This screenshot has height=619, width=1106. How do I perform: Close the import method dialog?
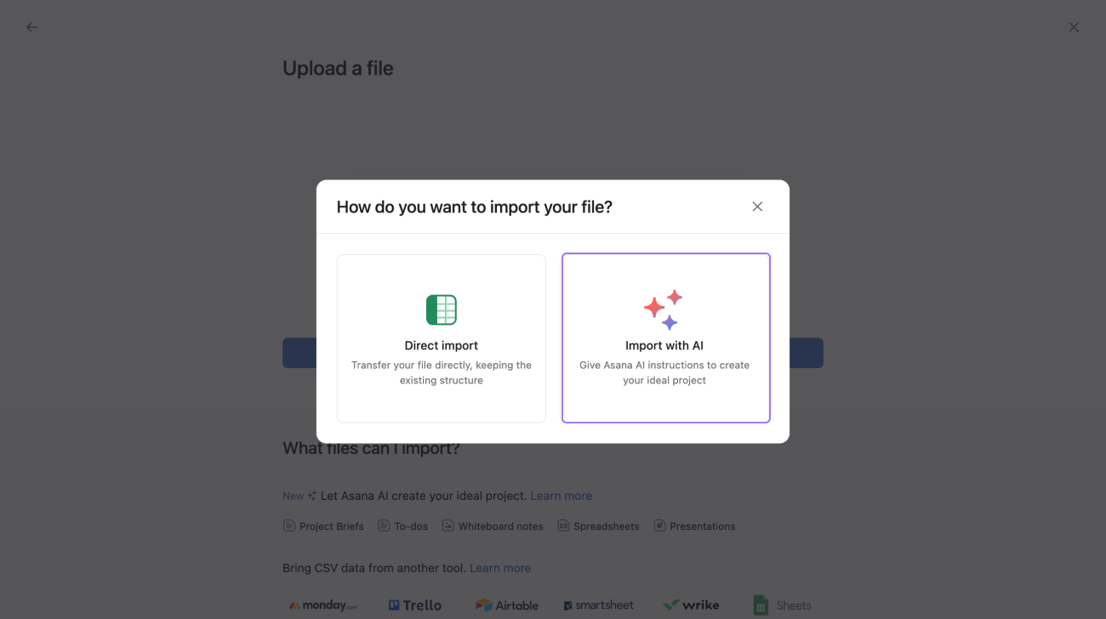(x=757, y=206)
